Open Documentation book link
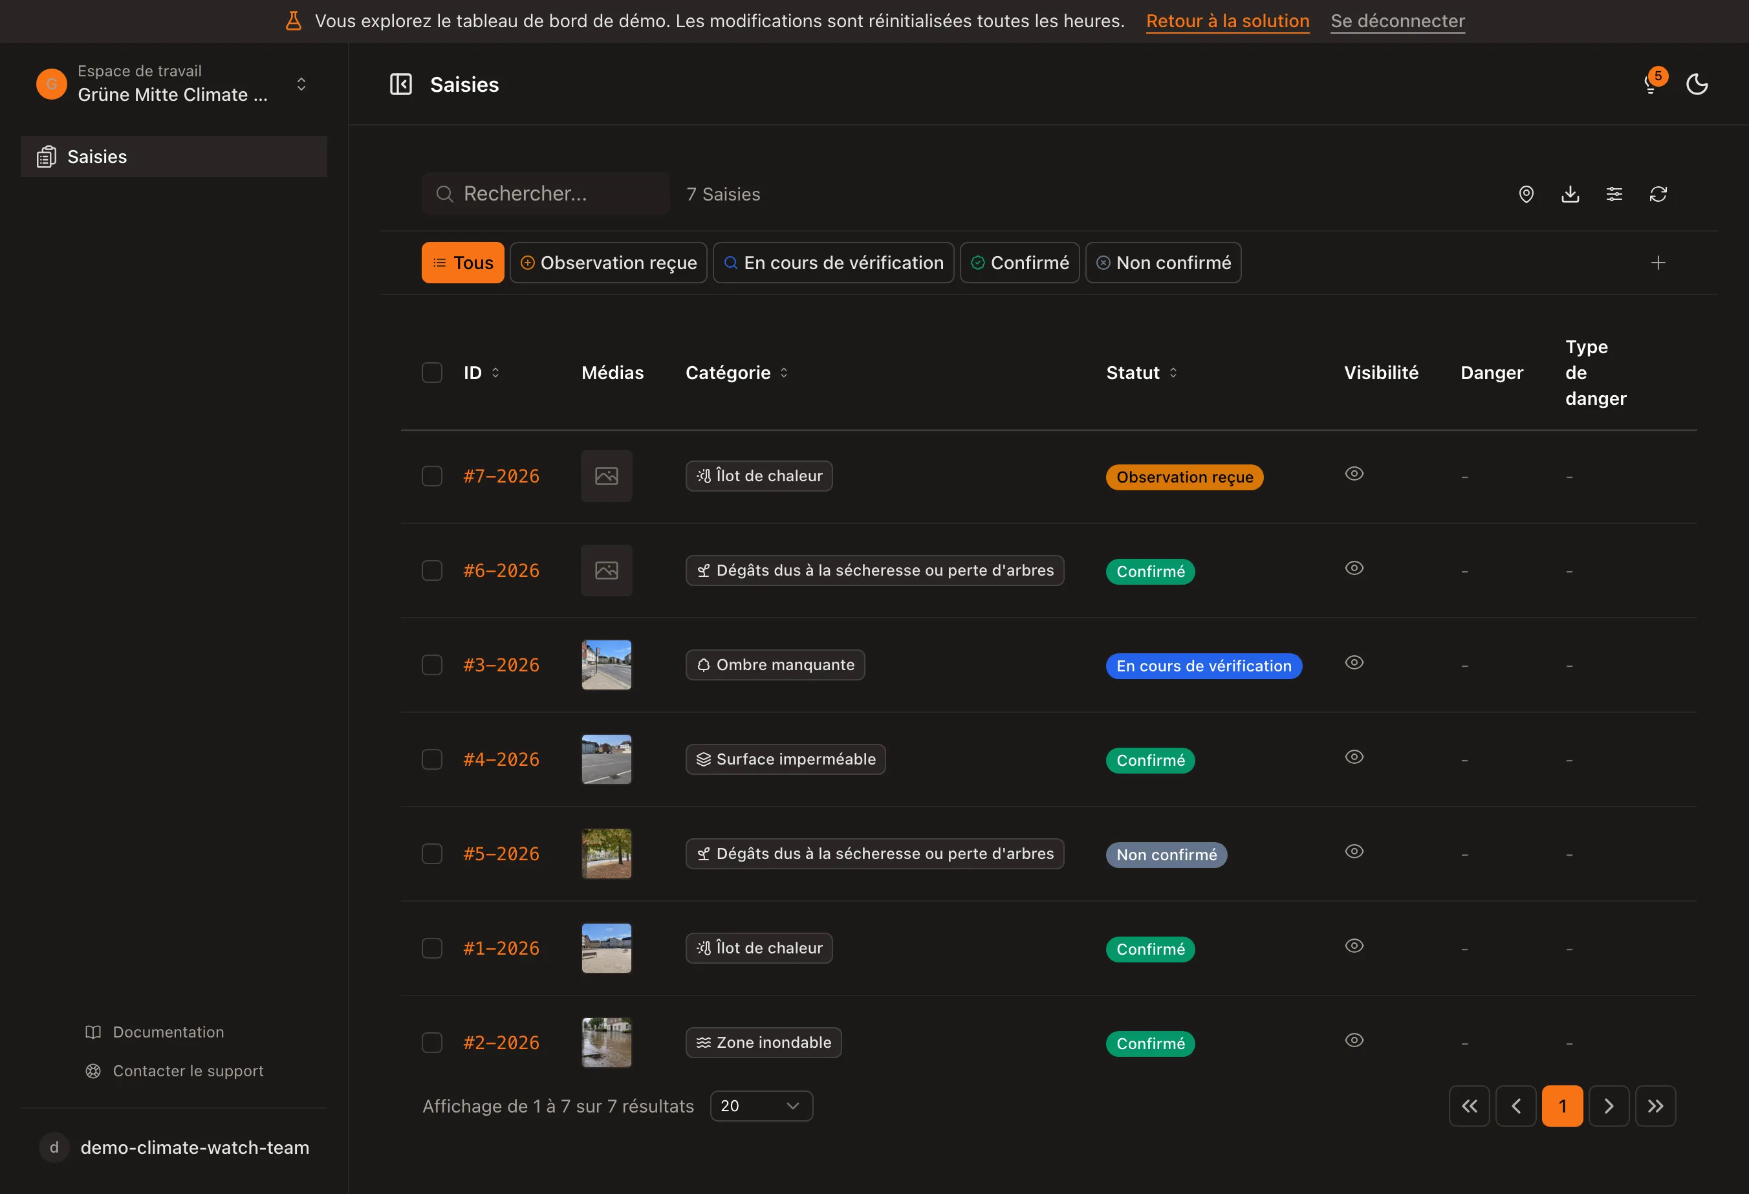1749x1194 pixels. pyautogui.click(x=155, y=1032)
